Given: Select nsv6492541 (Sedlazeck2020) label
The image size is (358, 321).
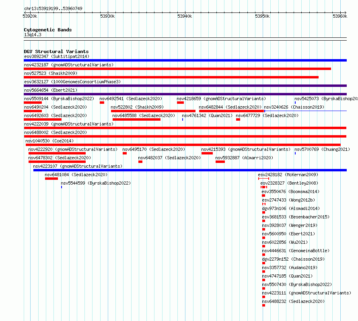Looking at the screenshot, I should pyautogui.click(x=131, y=99).
